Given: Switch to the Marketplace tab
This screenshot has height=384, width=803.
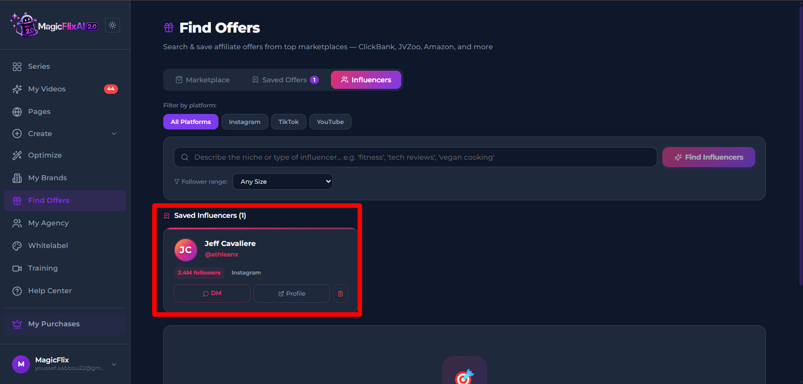Looking at the screenshot, I should (x=202, y=80).
